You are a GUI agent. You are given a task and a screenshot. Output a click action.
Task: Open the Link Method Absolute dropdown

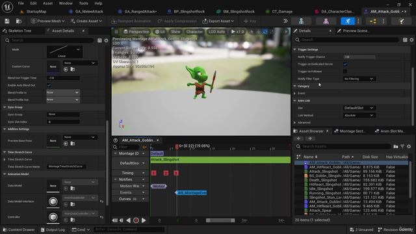(359, 115)
